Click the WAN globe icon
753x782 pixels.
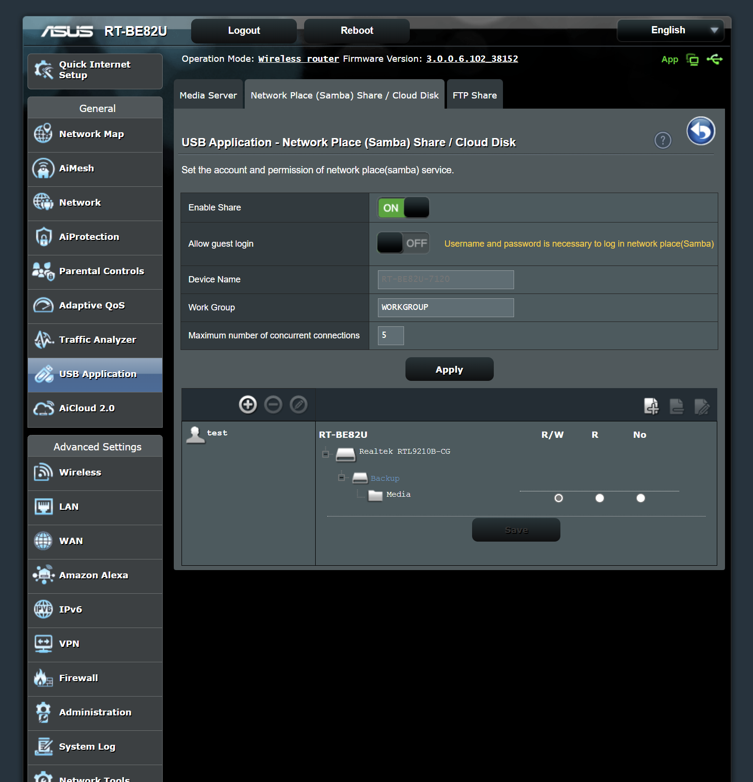click(x=43, y=541)
